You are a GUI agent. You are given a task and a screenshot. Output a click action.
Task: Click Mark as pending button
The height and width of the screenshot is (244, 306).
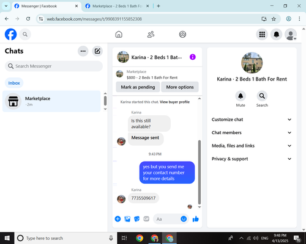click(x=138, y=87)
